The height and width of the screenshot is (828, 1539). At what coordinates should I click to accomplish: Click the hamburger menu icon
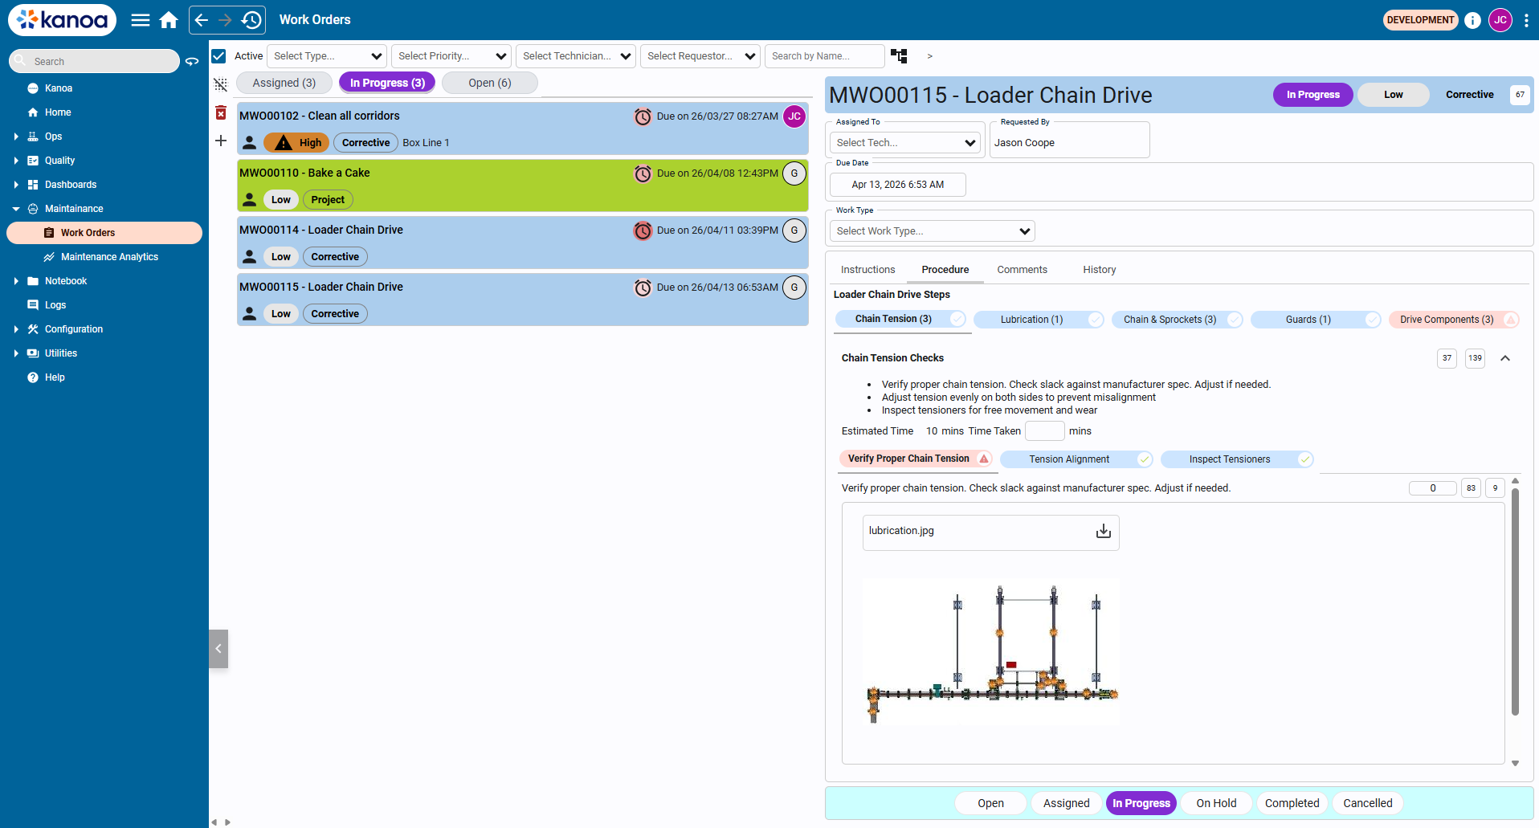tap(141, 20)
